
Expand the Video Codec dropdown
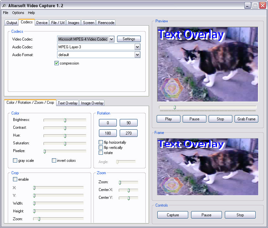111,39
